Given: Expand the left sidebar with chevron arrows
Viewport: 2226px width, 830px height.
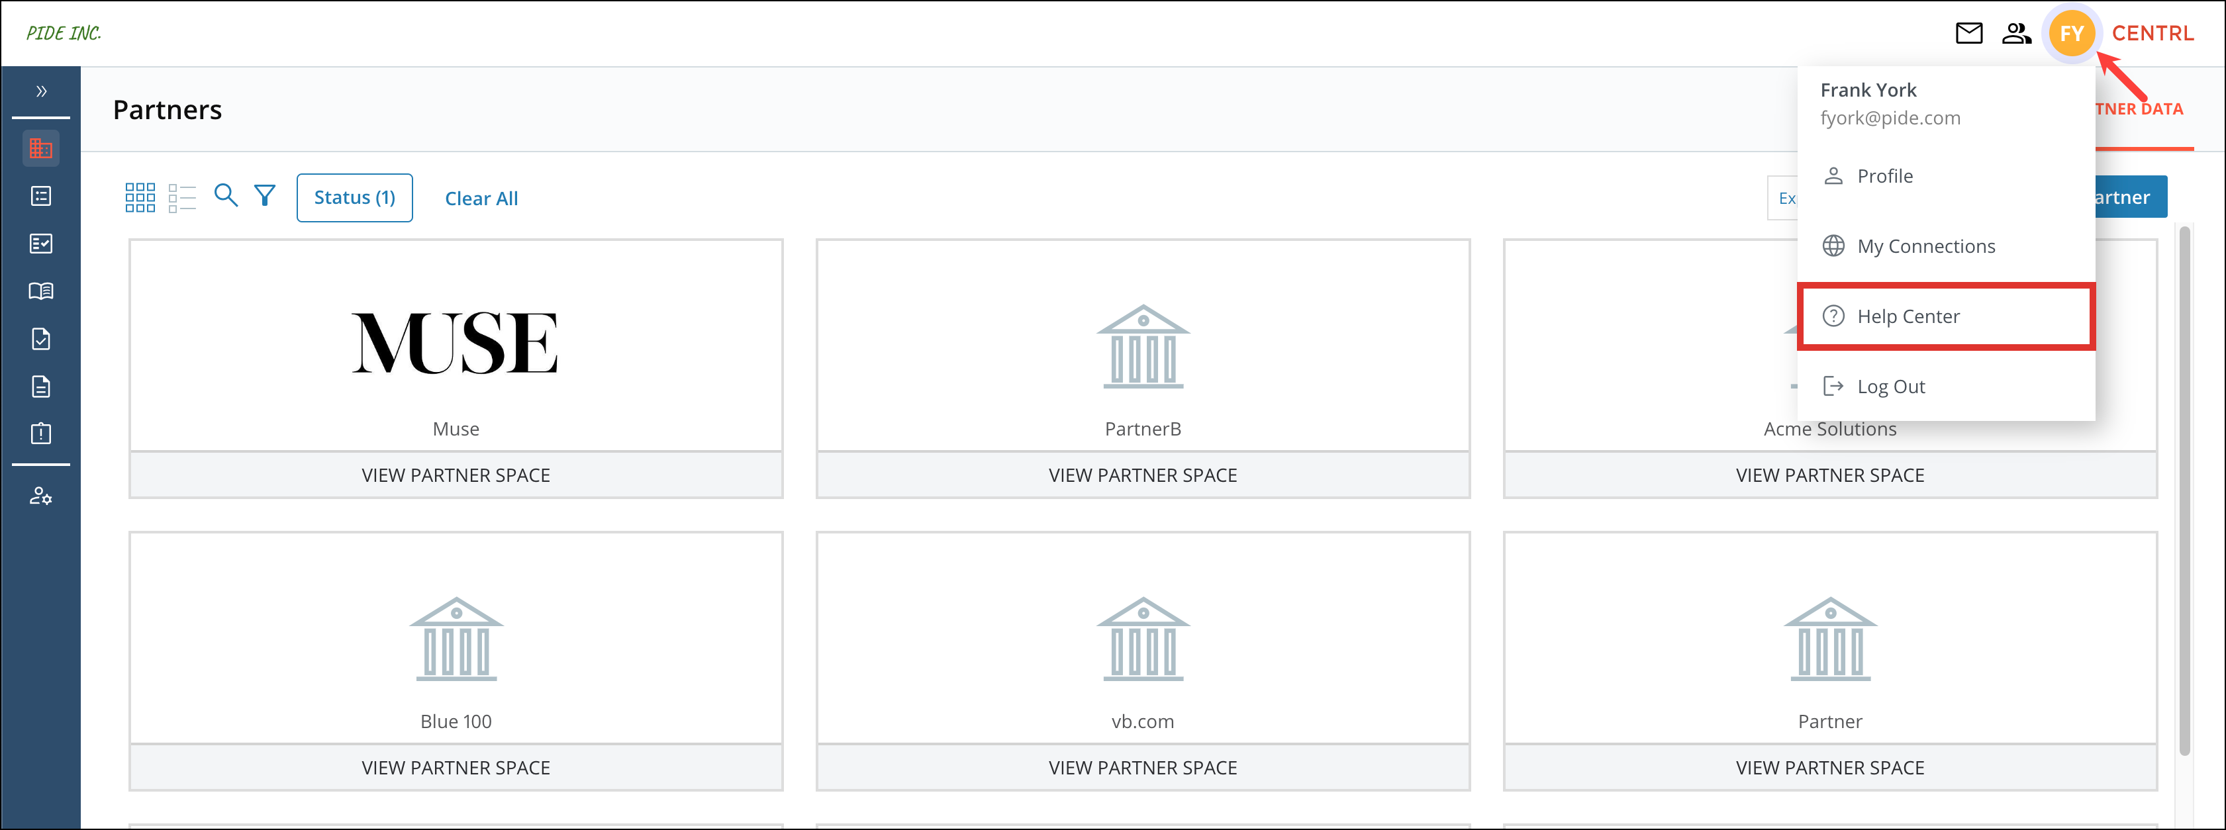Looking at the screenshot, I should point(40,91).
